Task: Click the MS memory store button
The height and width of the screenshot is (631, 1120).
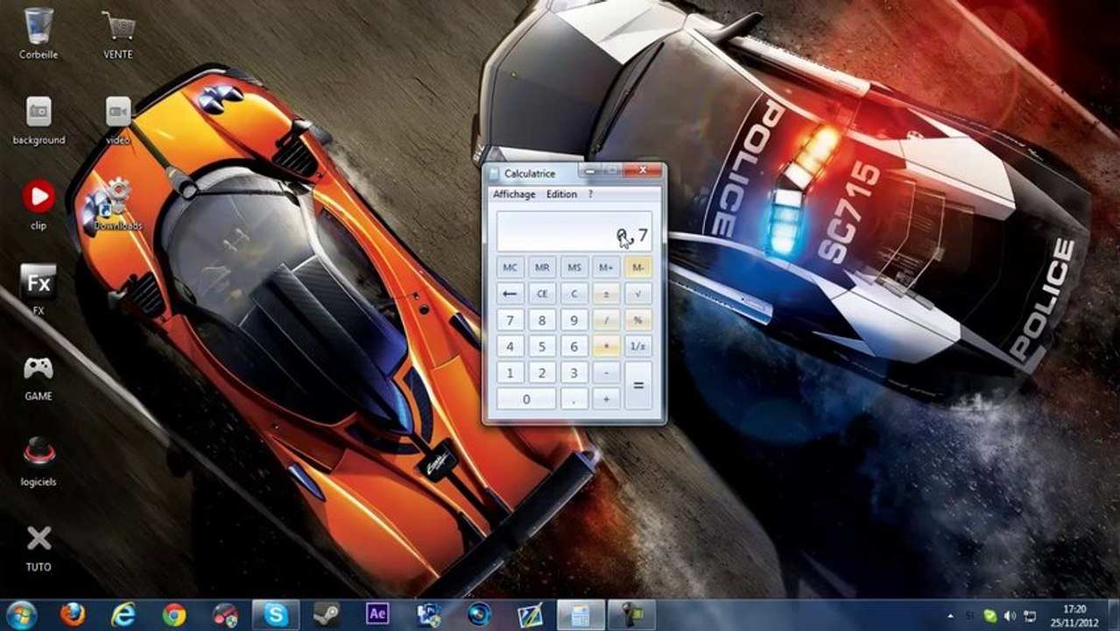Action: [574, 266]
